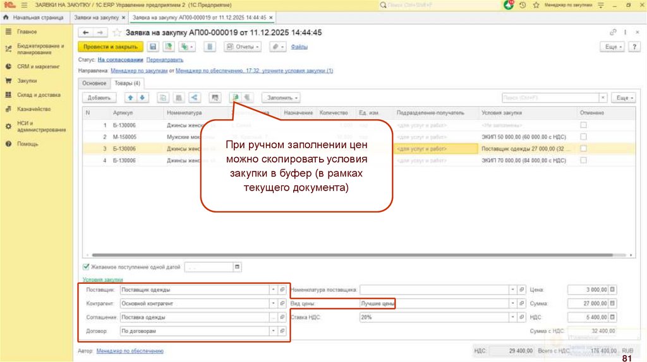
Task: Move row up with the blue up arrow
Action: click(x=130, y=98)
